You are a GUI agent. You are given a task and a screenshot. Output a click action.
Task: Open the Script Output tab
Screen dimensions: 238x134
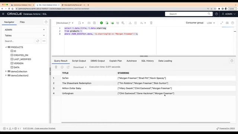pyautogui.click(x=79, y=61)
